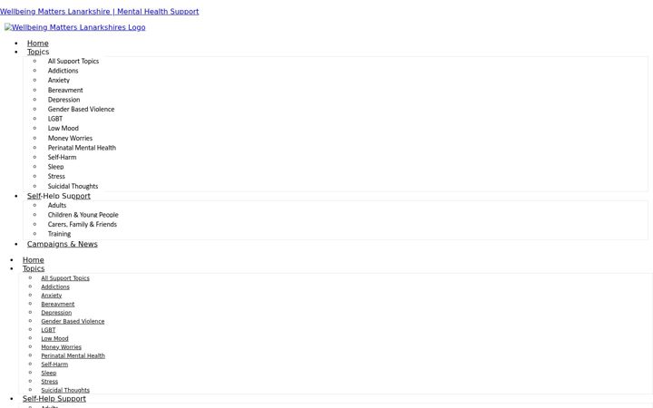Open the Training menu item

pos(59,234)
